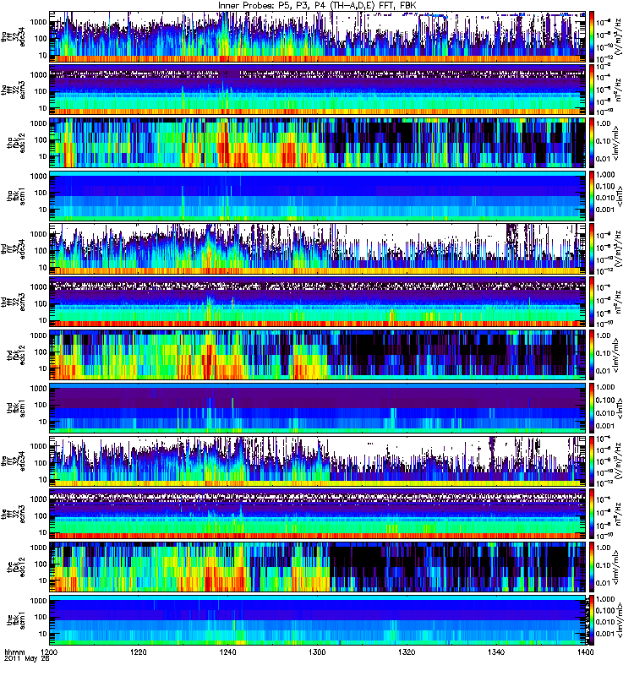Click the color bar beside tha fbk edc12 panel

point(591,143)
